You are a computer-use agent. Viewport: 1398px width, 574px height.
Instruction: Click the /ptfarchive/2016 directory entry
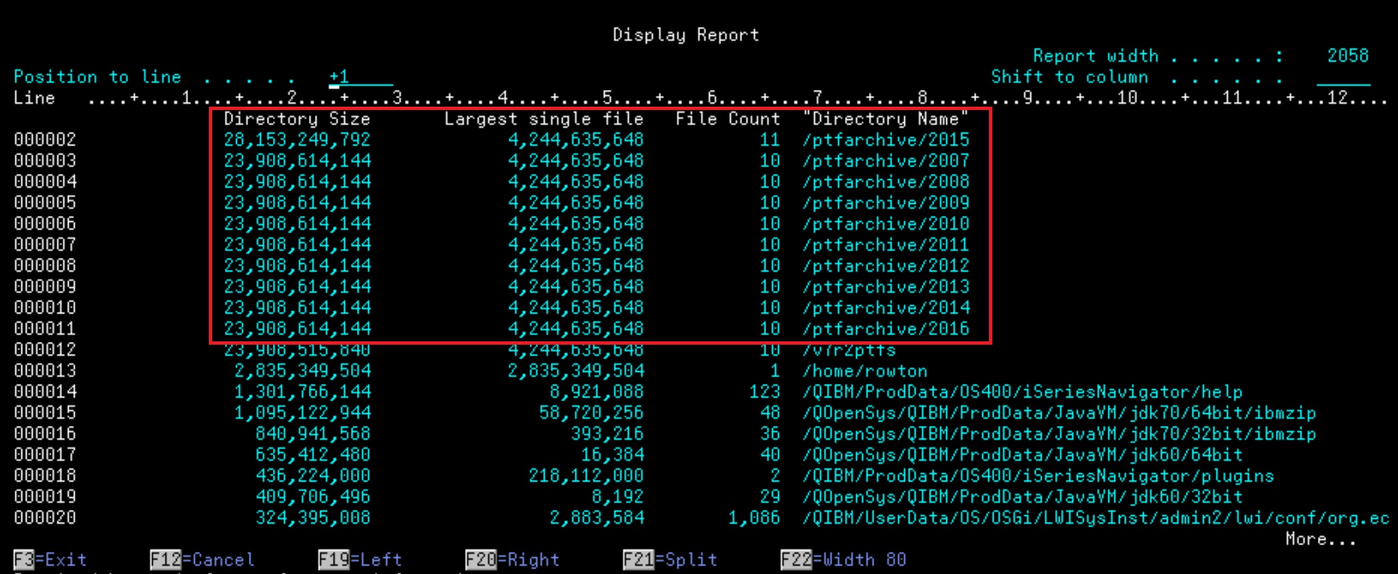(x=886, y=329)
